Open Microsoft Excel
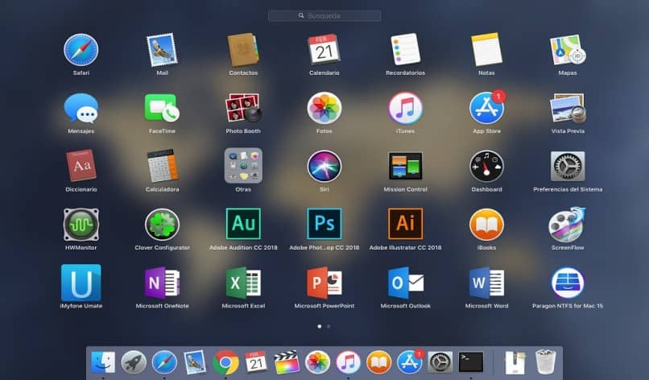 pyautogui.click(x=243, y=283)
